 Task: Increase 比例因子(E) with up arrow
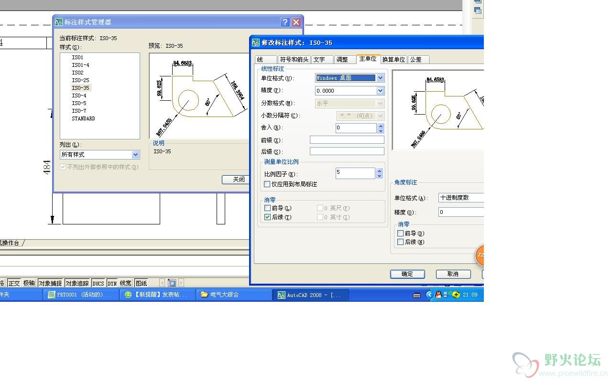(380, 171)
